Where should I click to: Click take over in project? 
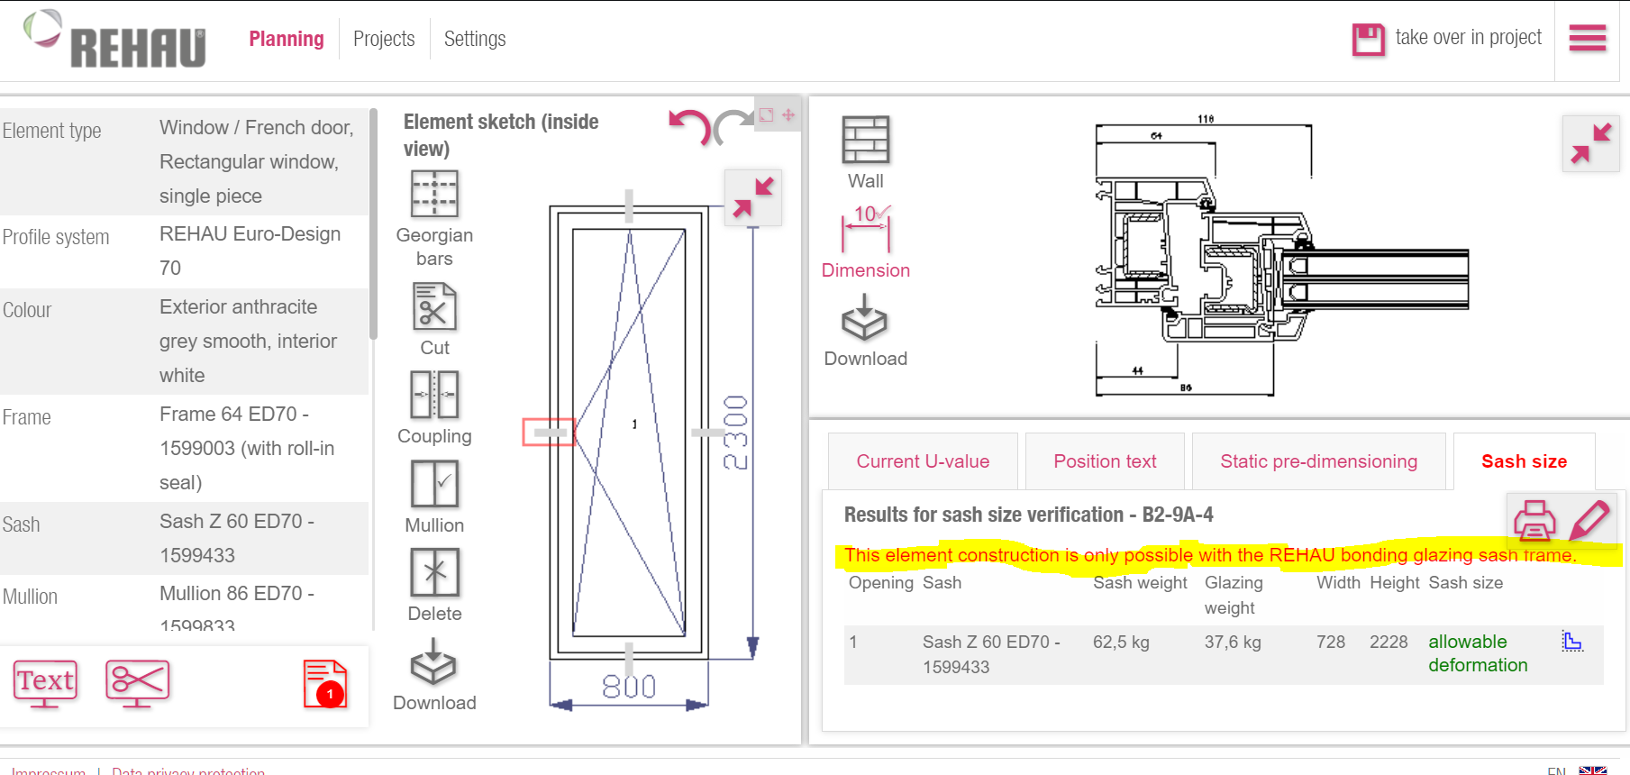pyautogui.click(x=1447, y=38)
